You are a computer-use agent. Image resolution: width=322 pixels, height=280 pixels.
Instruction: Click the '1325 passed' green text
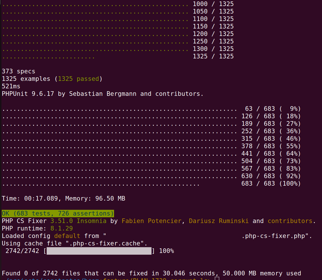pyautogui.click(x=78, y=79)
